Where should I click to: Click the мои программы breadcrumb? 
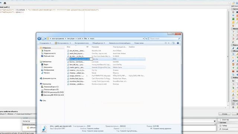58,39
